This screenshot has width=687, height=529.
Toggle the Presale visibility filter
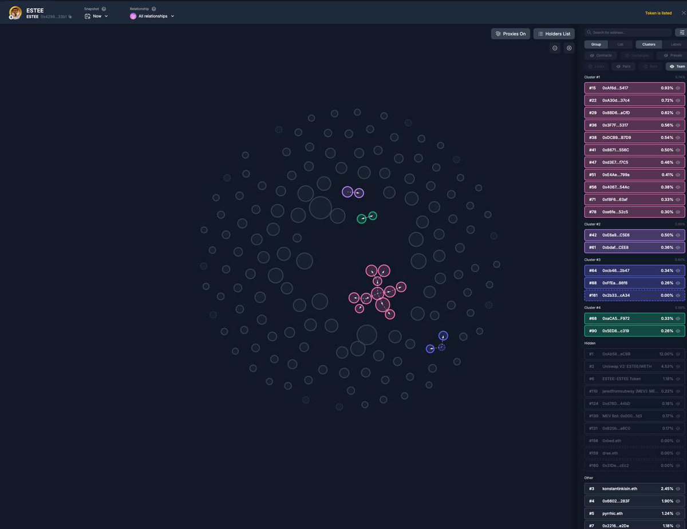[x=672, y=56]
